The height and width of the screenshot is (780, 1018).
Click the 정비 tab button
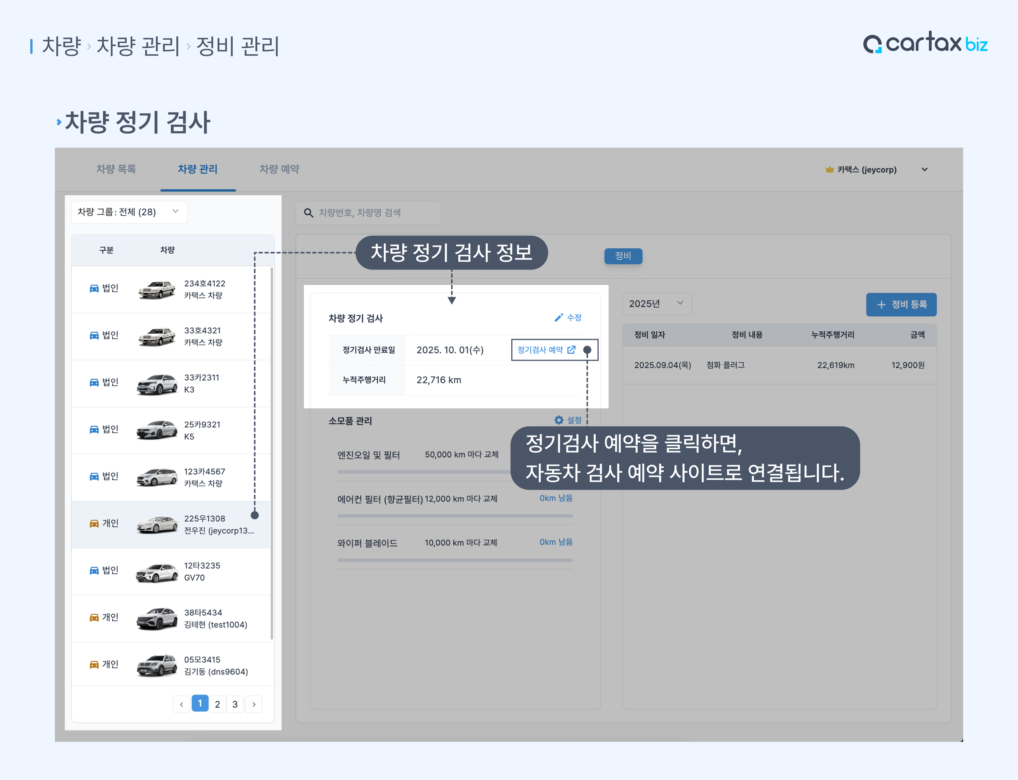[623, 256]
